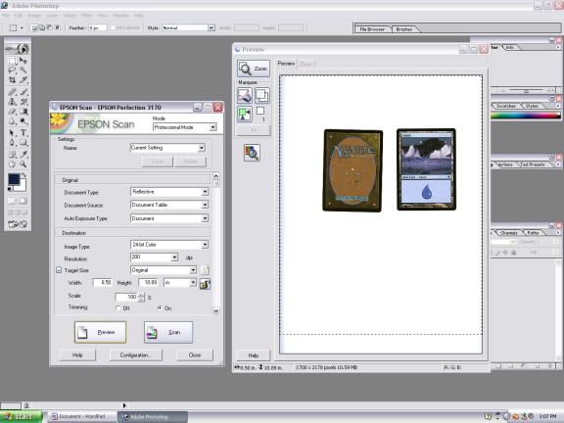This screenshot has width=564, height=423.
Task: Open the Resolution dropdown
Action: 154,258
